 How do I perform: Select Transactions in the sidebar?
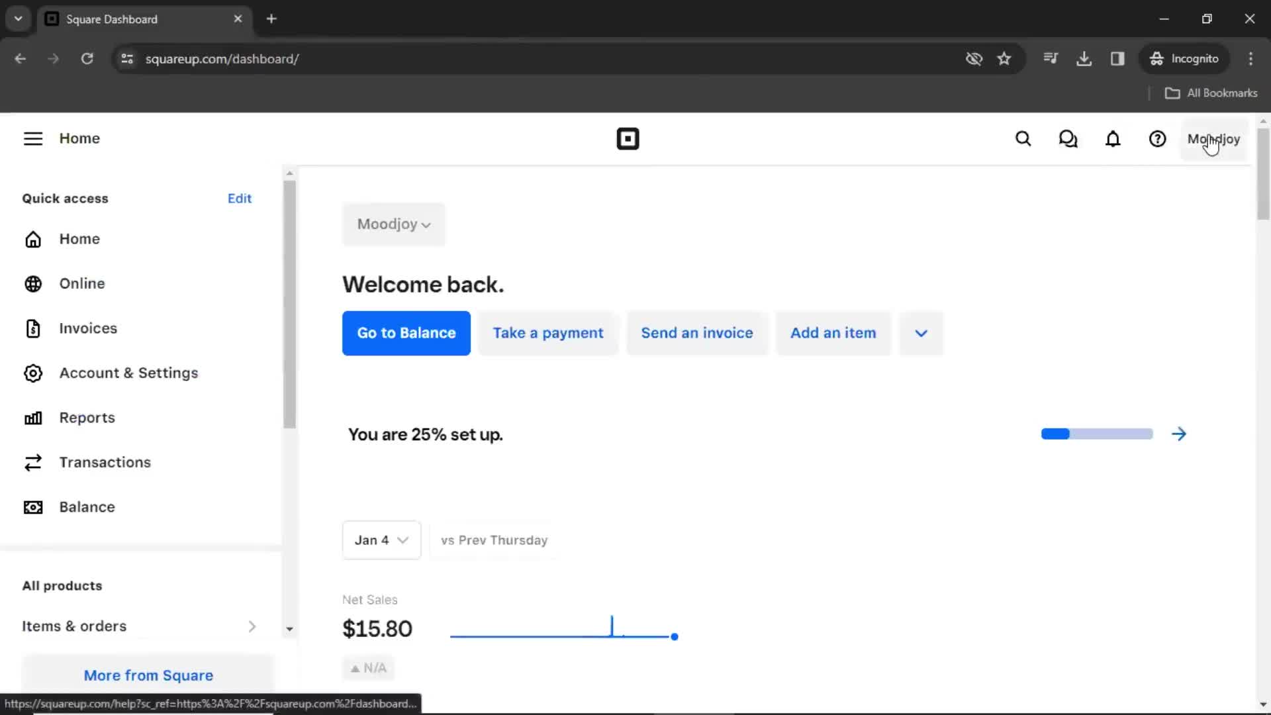coord(105,462)
